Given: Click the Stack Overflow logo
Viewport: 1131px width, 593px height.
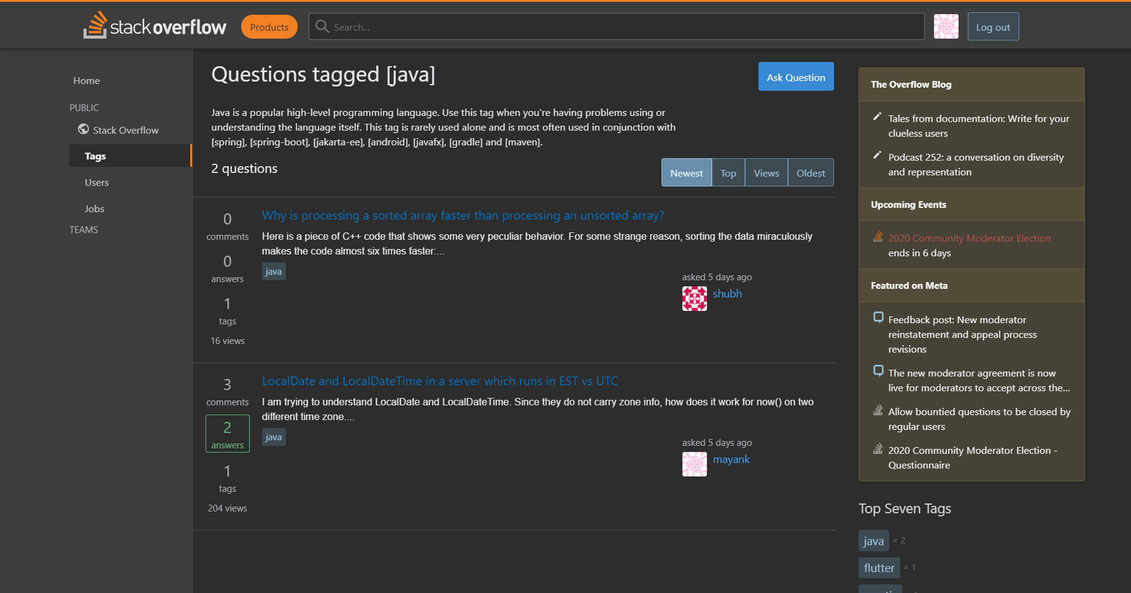Looking at the screenshot, I should (x=155, y=25).
